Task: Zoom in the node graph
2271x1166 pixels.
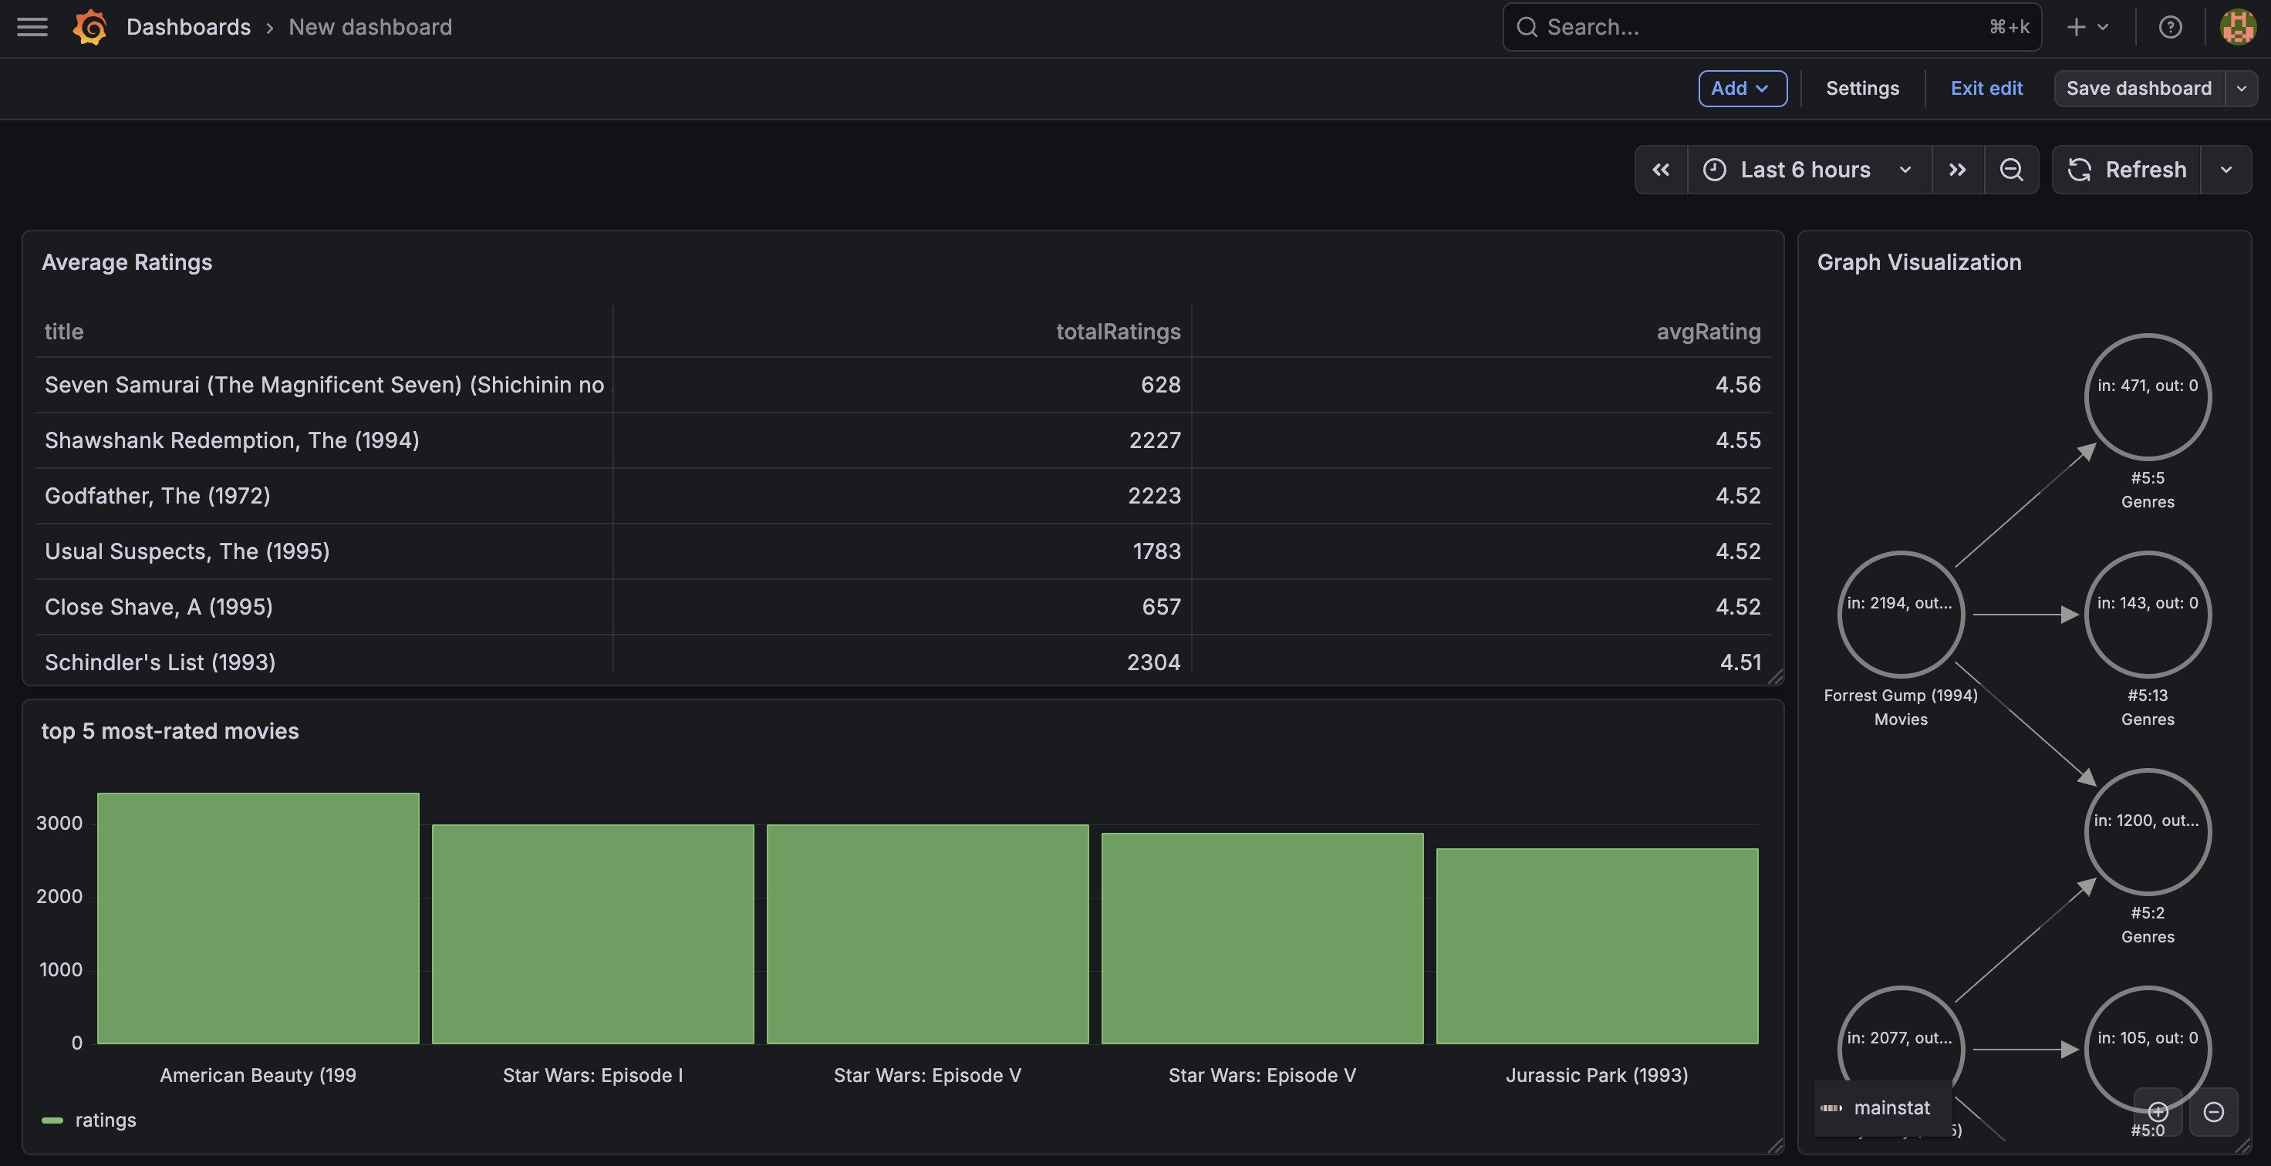Action: tap(2158, 1111)
